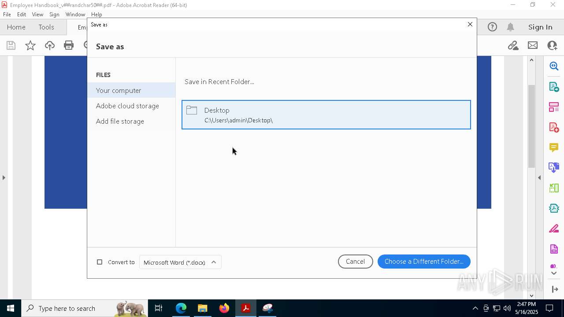Screen dimensions: 564x317
Task: Launch Microsoft Edge from taskbar
Action: pos(181,308)
